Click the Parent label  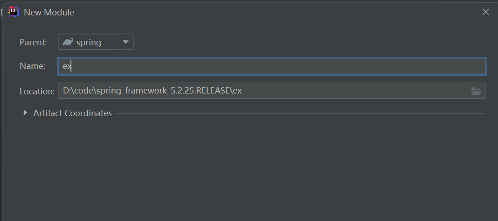[x=33, y=42]
